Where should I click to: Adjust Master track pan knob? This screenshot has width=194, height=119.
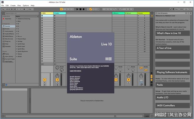click(x=141, y=76)
